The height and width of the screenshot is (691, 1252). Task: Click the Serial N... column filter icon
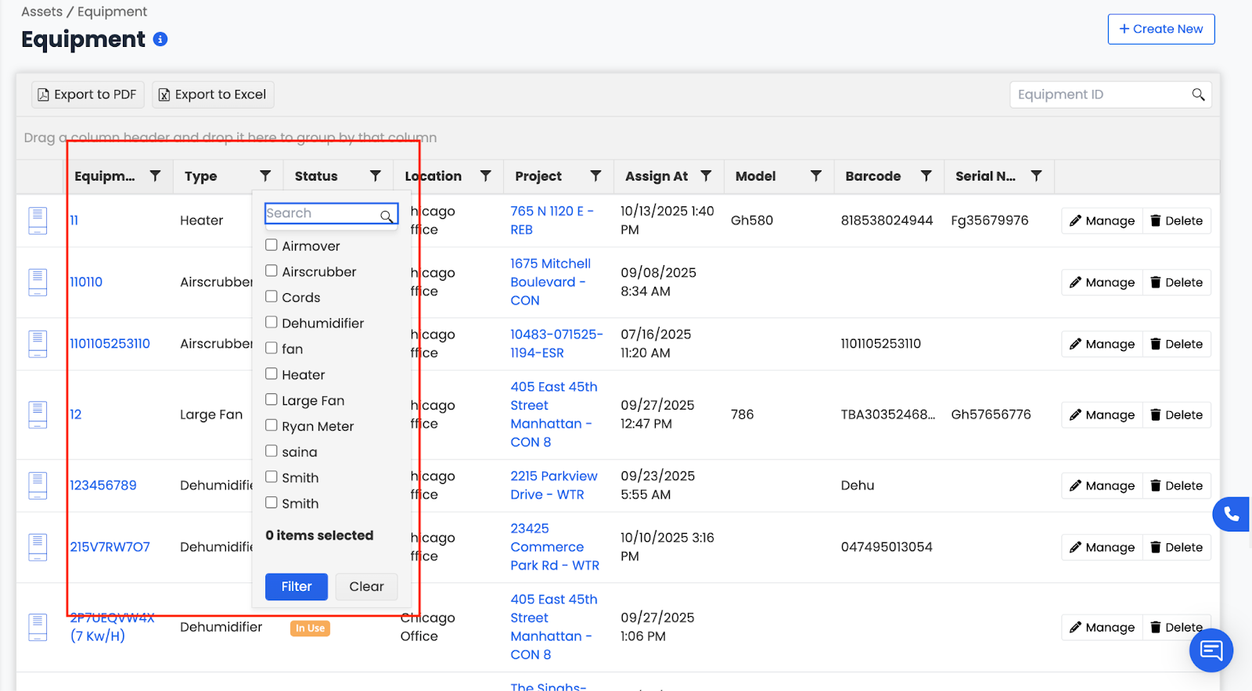[1037, 176]
